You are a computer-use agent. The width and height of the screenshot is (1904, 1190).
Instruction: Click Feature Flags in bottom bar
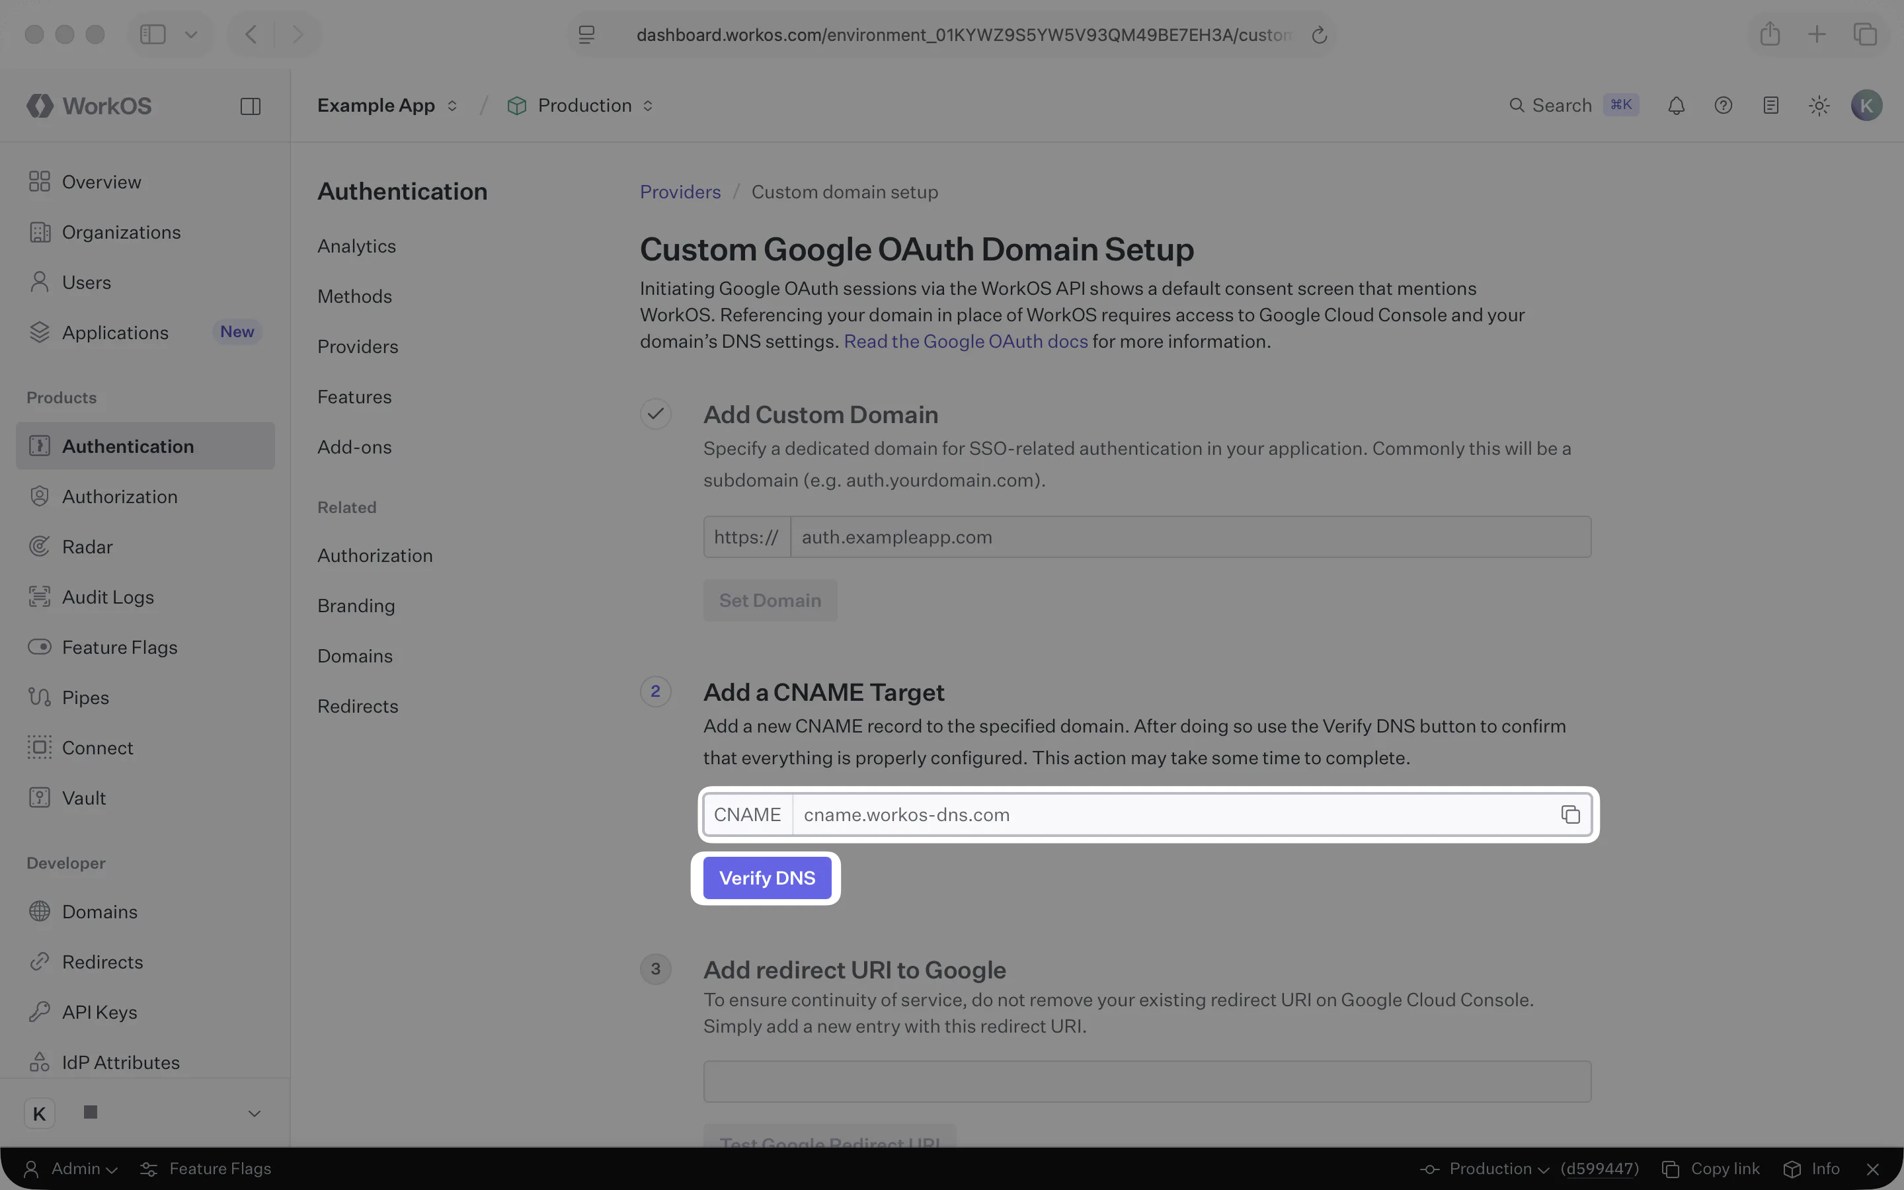pos(206,1169)
